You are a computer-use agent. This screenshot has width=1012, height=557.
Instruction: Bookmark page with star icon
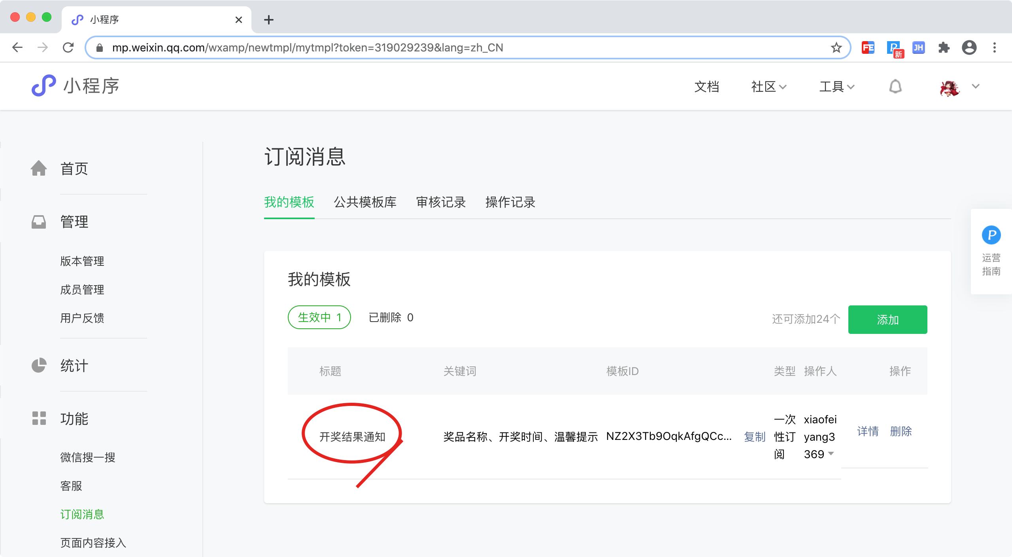(x=836, y=48)
